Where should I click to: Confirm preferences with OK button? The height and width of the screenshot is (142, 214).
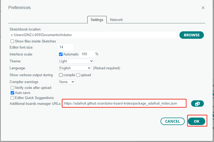pos(196,121)
